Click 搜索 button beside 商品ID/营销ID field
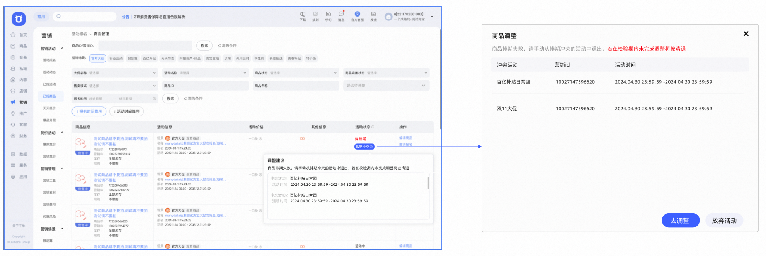 coord(204,45)
